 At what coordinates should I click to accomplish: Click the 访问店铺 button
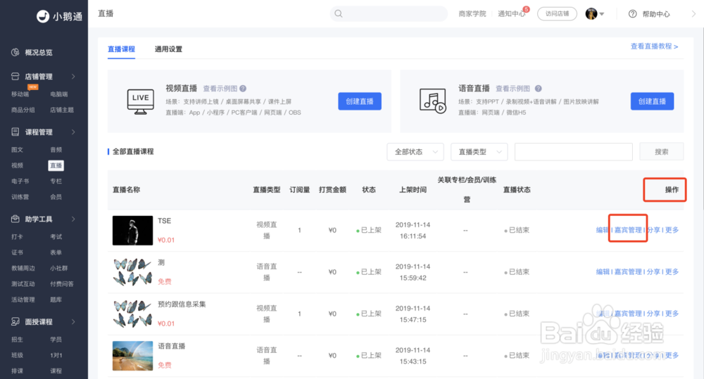[557, 14]
